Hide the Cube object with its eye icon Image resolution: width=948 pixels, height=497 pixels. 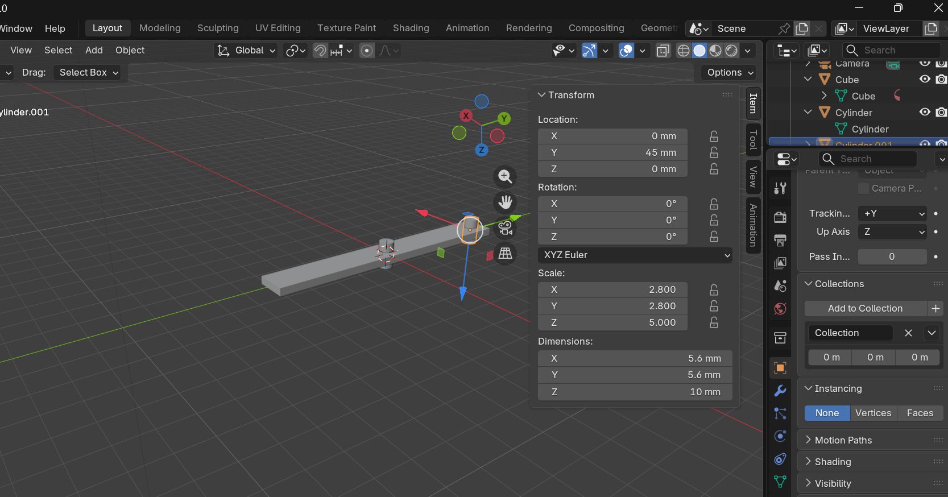(x=925, y=79)
